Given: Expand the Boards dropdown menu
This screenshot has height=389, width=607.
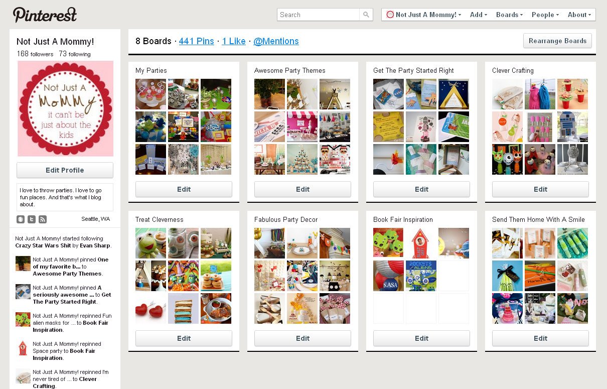Looking at the screenshot, I should [509, 15].
